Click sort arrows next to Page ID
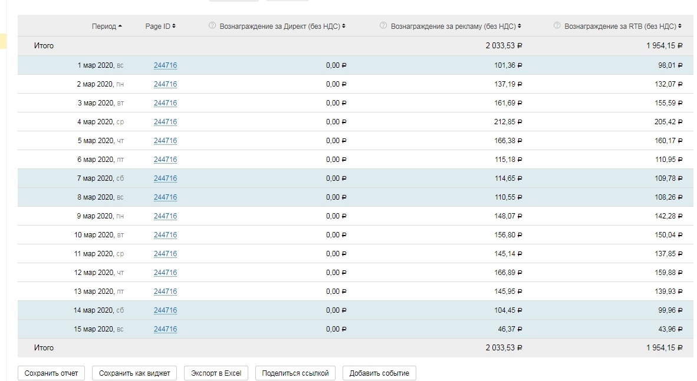 point(174,26)
